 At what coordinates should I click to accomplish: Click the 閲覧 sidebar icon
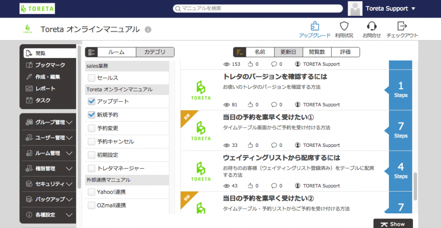29,53
